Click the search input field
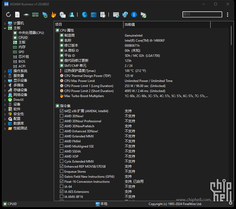The width and height of the screenshot is (236, 209). coord(202,14)
